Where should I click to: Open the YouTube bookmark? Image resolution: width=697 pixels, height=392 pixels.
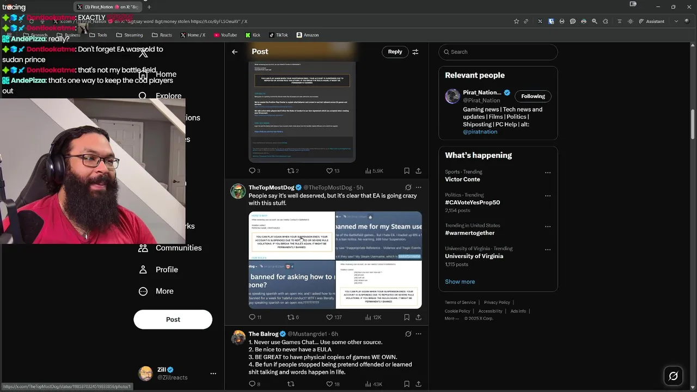pyautogui.click(x=225, y=35)
